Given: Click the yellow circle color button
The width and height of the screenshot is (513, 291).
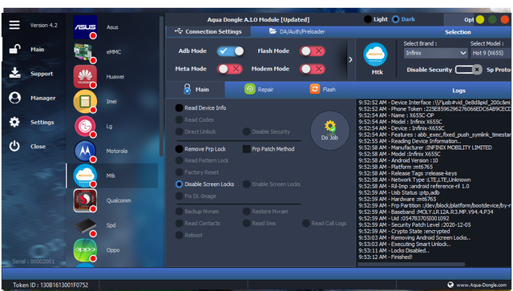Looking at the screenshot, I should (x=480, y=19).
